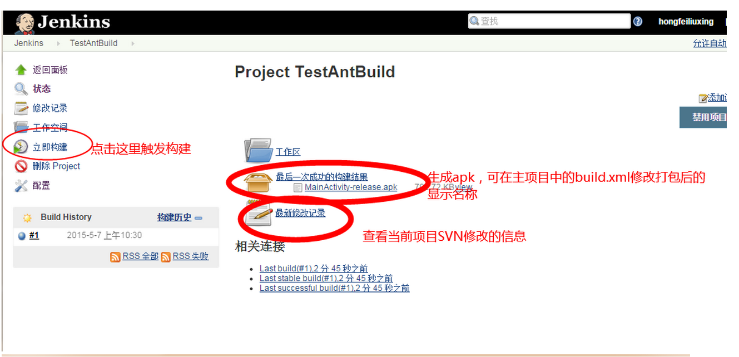Trigger 立即构建 in the sidebar
Image resolution: width=739 pixels, height=357 pixels.
50,147
